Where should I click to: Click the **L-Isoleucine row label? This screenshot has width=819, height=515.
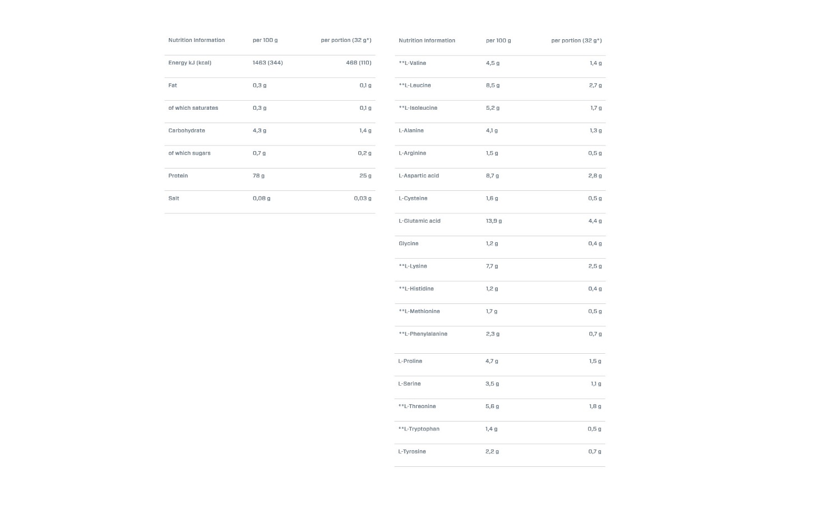[418, 108]
